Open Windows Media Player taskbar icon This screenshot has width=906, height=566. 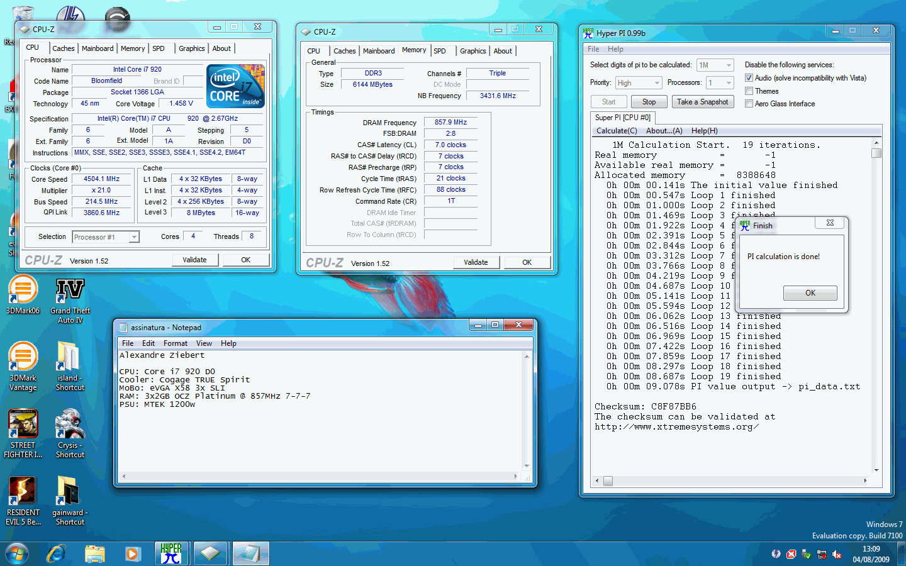[x=132, y=553]
